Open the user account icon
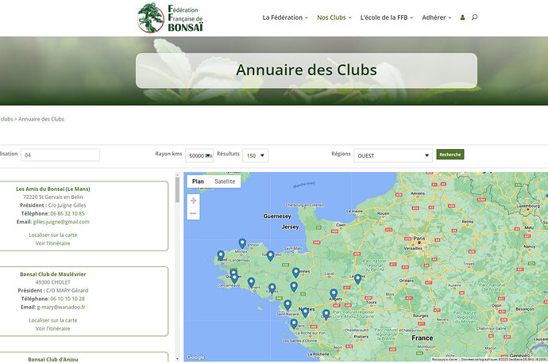The height and width of the screenshot is (363, 548). point(462,17)
